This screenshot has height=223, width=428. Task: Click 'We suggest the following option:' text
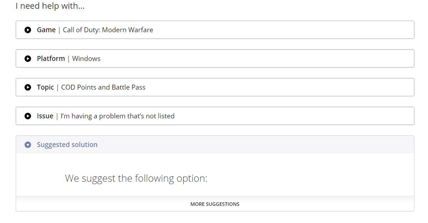136,178
